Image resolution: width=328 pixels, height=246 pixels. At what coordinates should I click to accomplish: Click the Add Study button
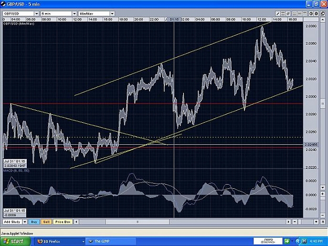point(12,222)
